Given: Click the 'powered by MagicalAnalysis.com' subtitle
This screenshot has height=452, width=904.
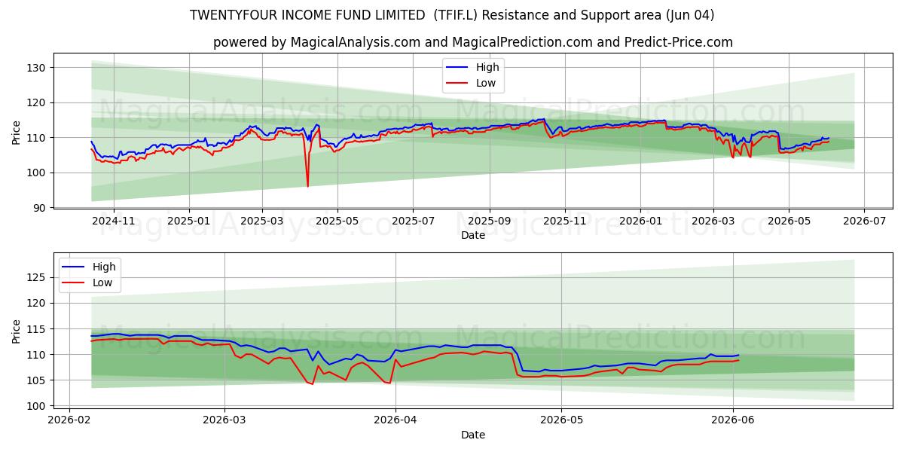Looking at the screenshot, I should [473, 42].
